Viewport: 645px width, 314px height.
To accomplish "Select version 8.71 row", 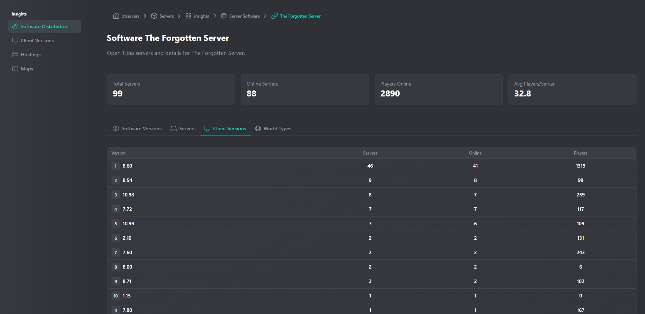I will tap(372, 281).
